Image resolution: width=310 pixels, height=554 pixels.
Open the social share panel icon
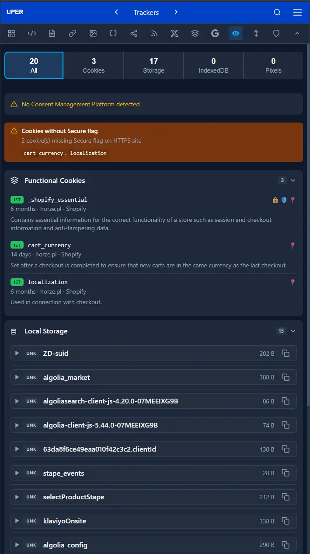point(134,33)
